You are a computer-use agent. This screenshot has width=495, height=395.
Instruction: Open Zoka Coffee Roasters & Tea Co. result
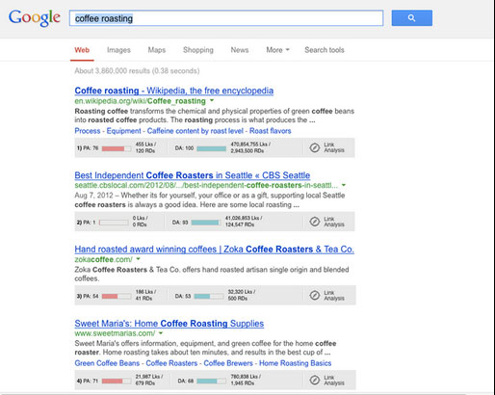point(214,250)
